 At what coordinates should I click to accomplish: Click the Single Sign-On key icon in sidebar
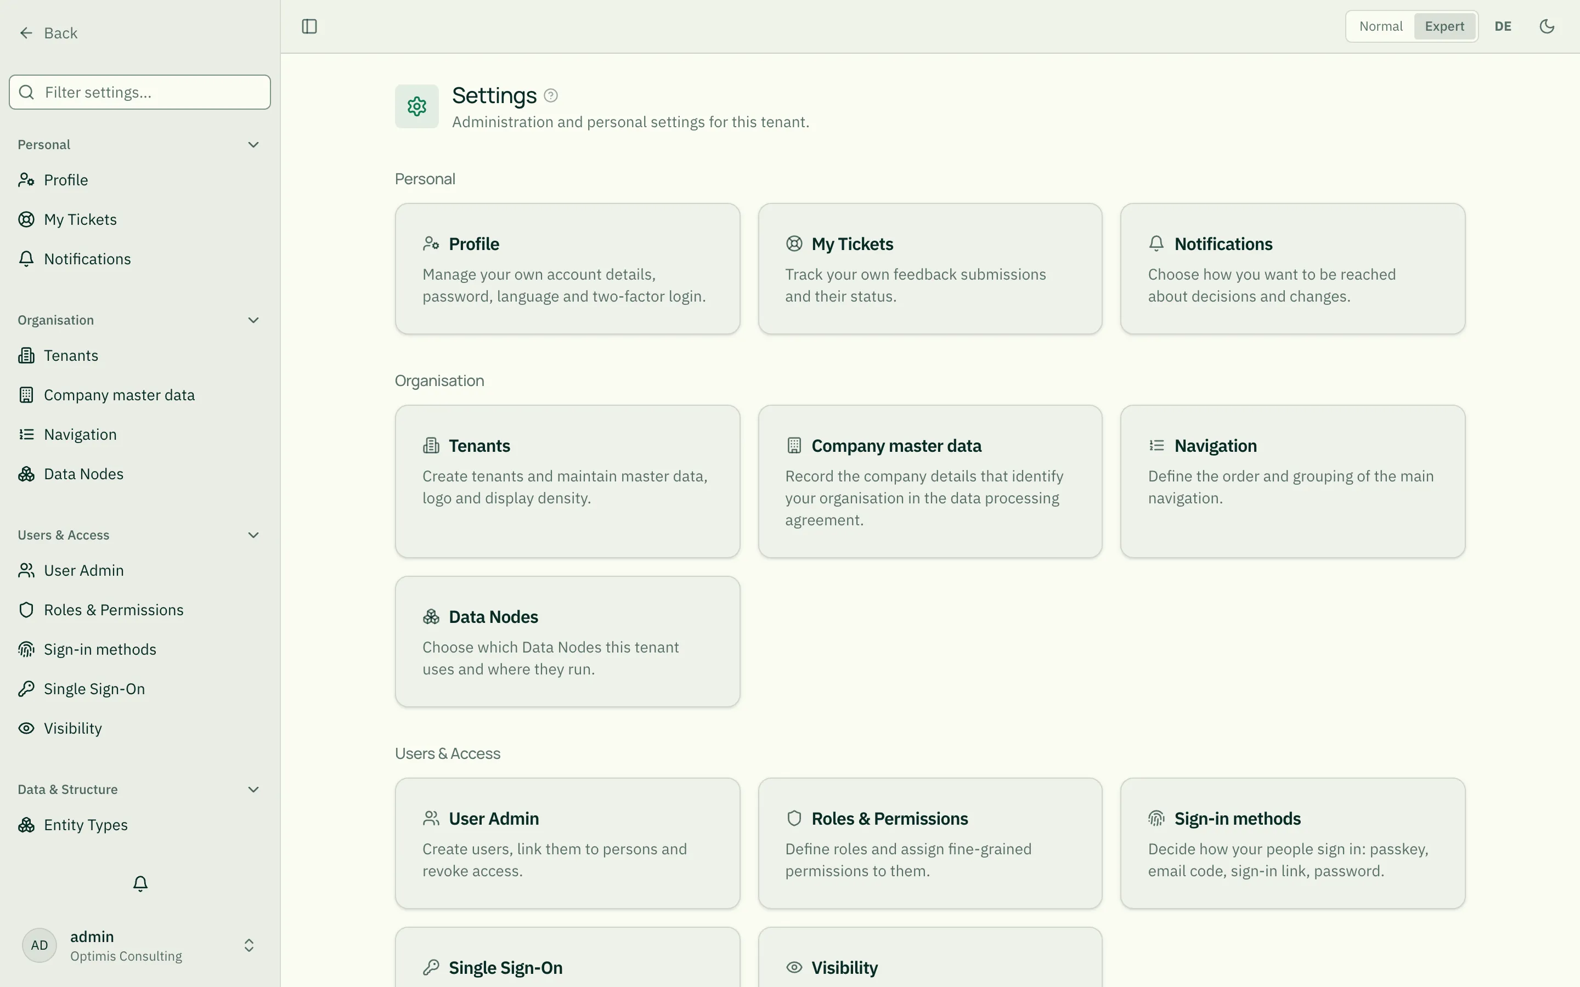[x=26, y=689]
